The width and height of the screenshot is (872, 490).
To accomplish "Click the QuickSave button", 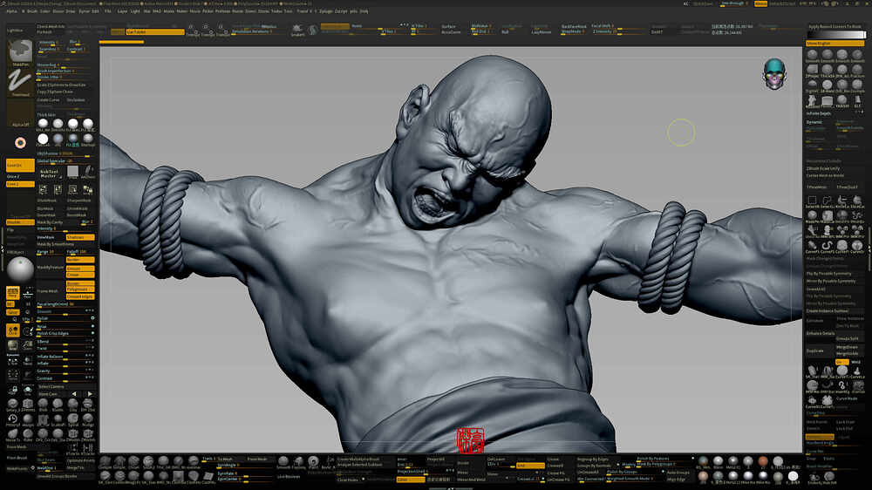I will 703,3.
